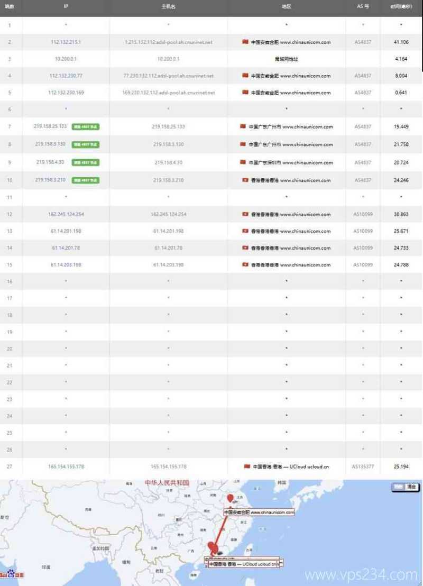Click the Hong Kong flag icon on hop 12
Image resolution: width=423 pixels, height=586 pixels.
coord(244,214)
